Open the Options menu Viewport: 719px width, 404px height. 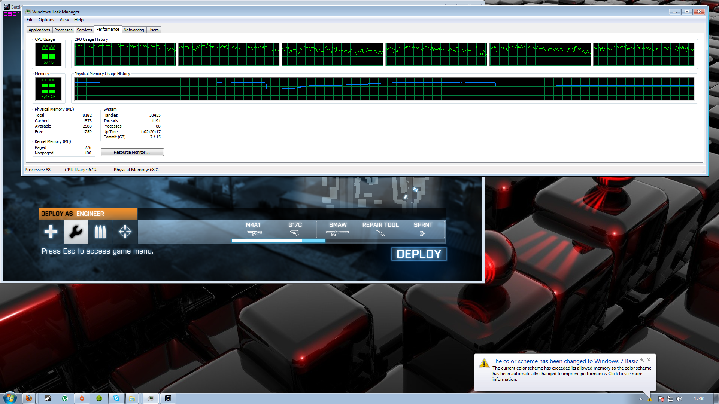click(x=46, y=20)
